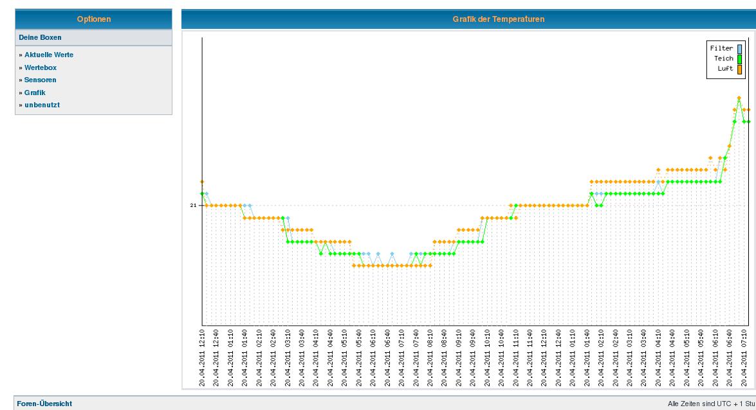Click the Filter label in legend
Viewport: 756px width, 410px height.
tap(721, 48)
